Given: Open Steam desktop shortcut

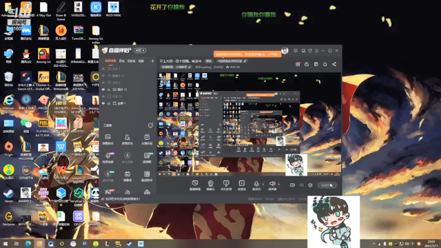Looking at the screenshot, I should point(8,195).
